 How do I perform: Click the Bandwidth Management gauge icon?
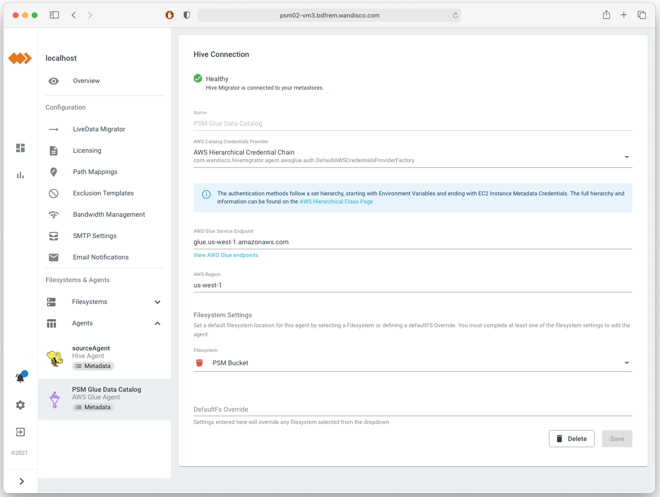tap(54, 215)
